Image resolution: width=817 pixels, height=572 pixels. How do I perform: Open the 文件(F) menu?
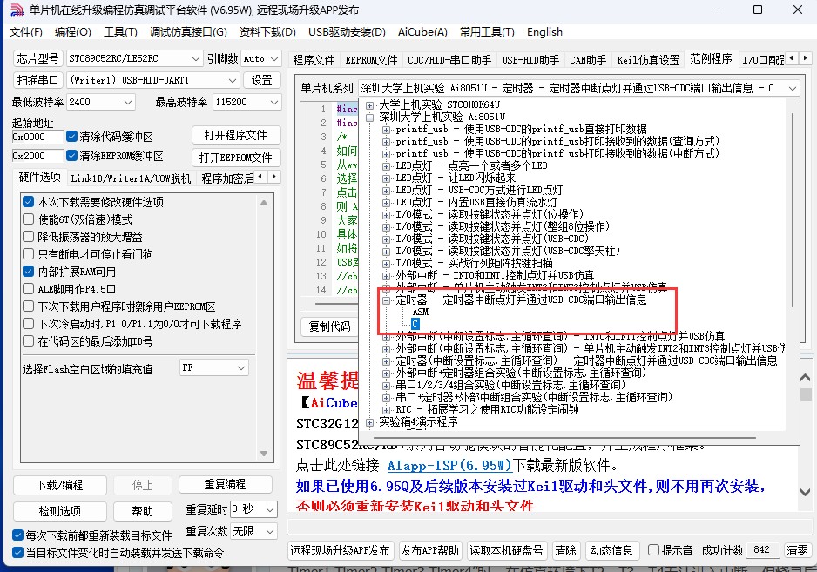[x=26, y=31]
